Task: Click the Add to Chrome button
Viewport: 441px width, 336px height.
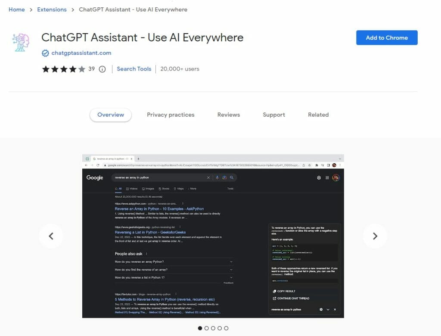Action: click(x=387, y=38)
